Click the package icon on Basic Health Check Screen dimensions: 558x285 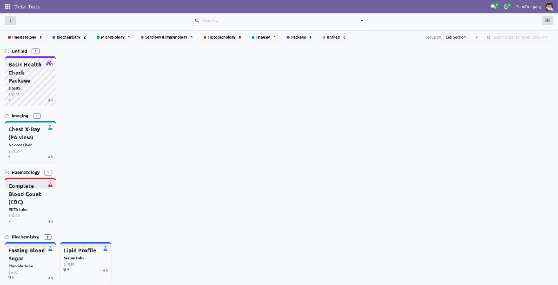click(49, 63)
